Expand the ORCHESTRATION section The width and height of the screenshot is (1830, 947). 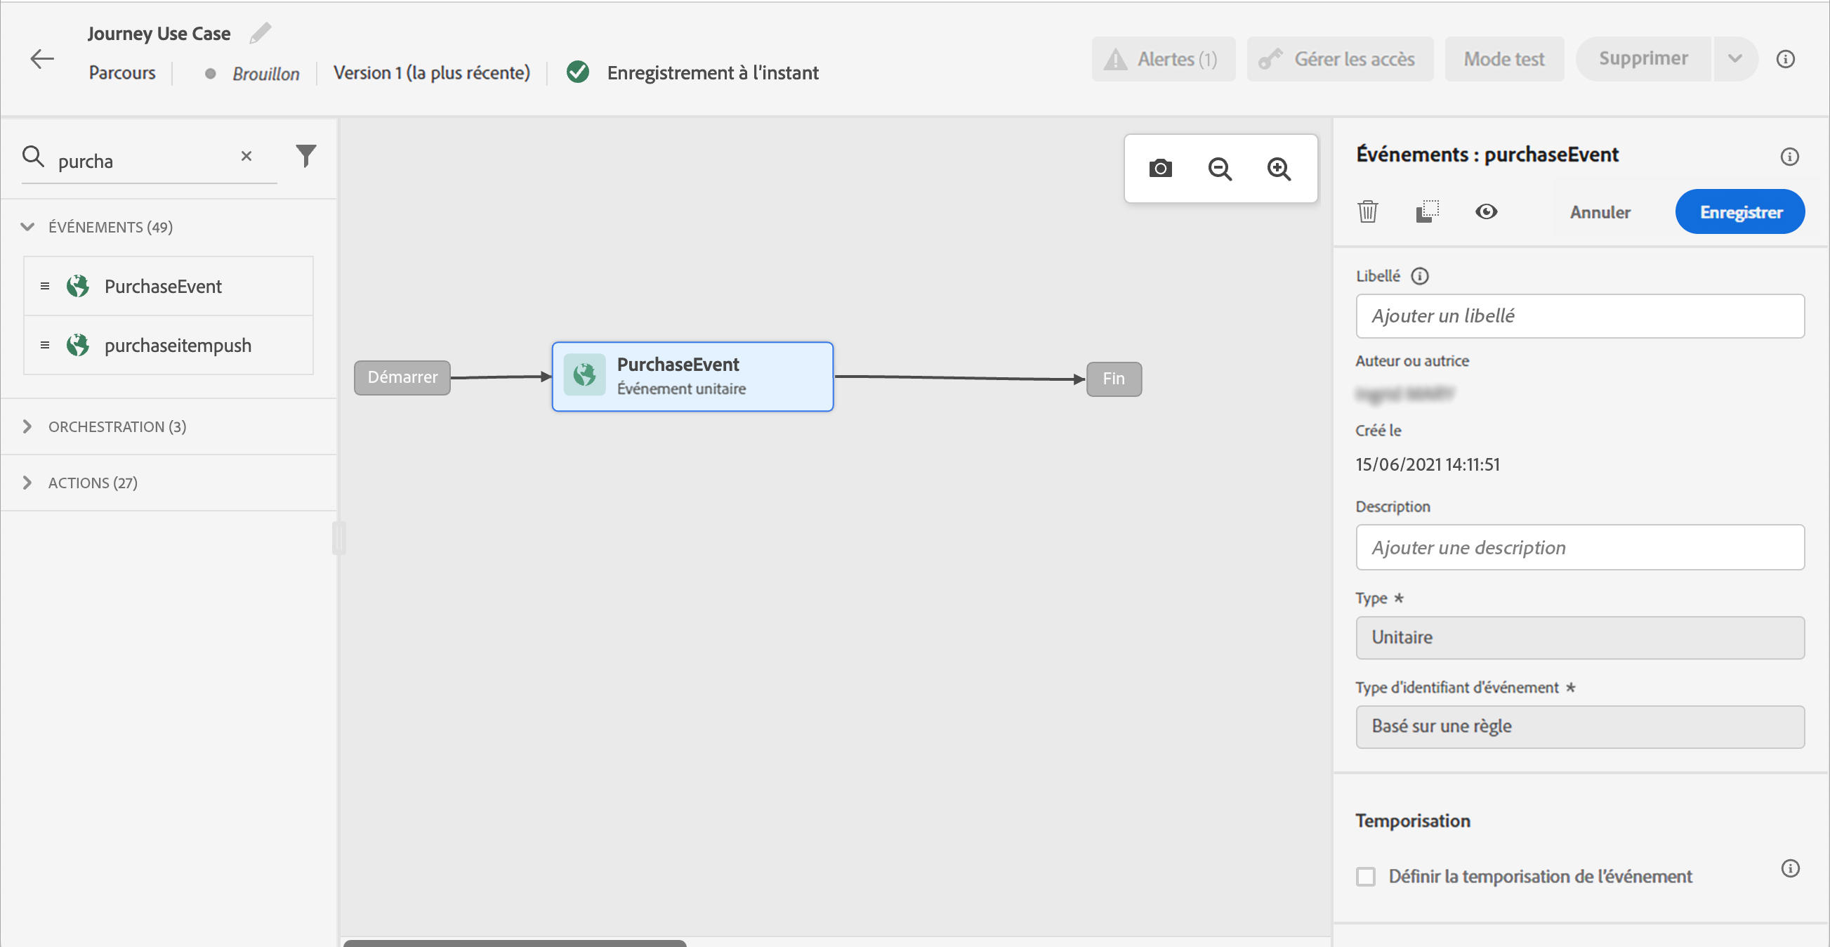coord(27,426)
